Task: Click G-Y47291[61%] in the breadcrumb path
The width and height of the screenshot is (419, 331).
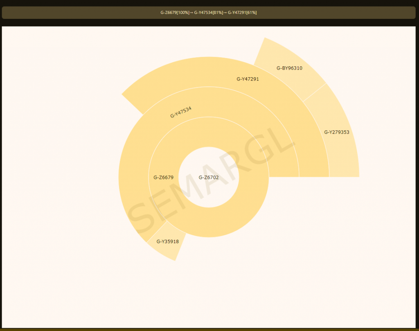Action: tap(242, 13)
